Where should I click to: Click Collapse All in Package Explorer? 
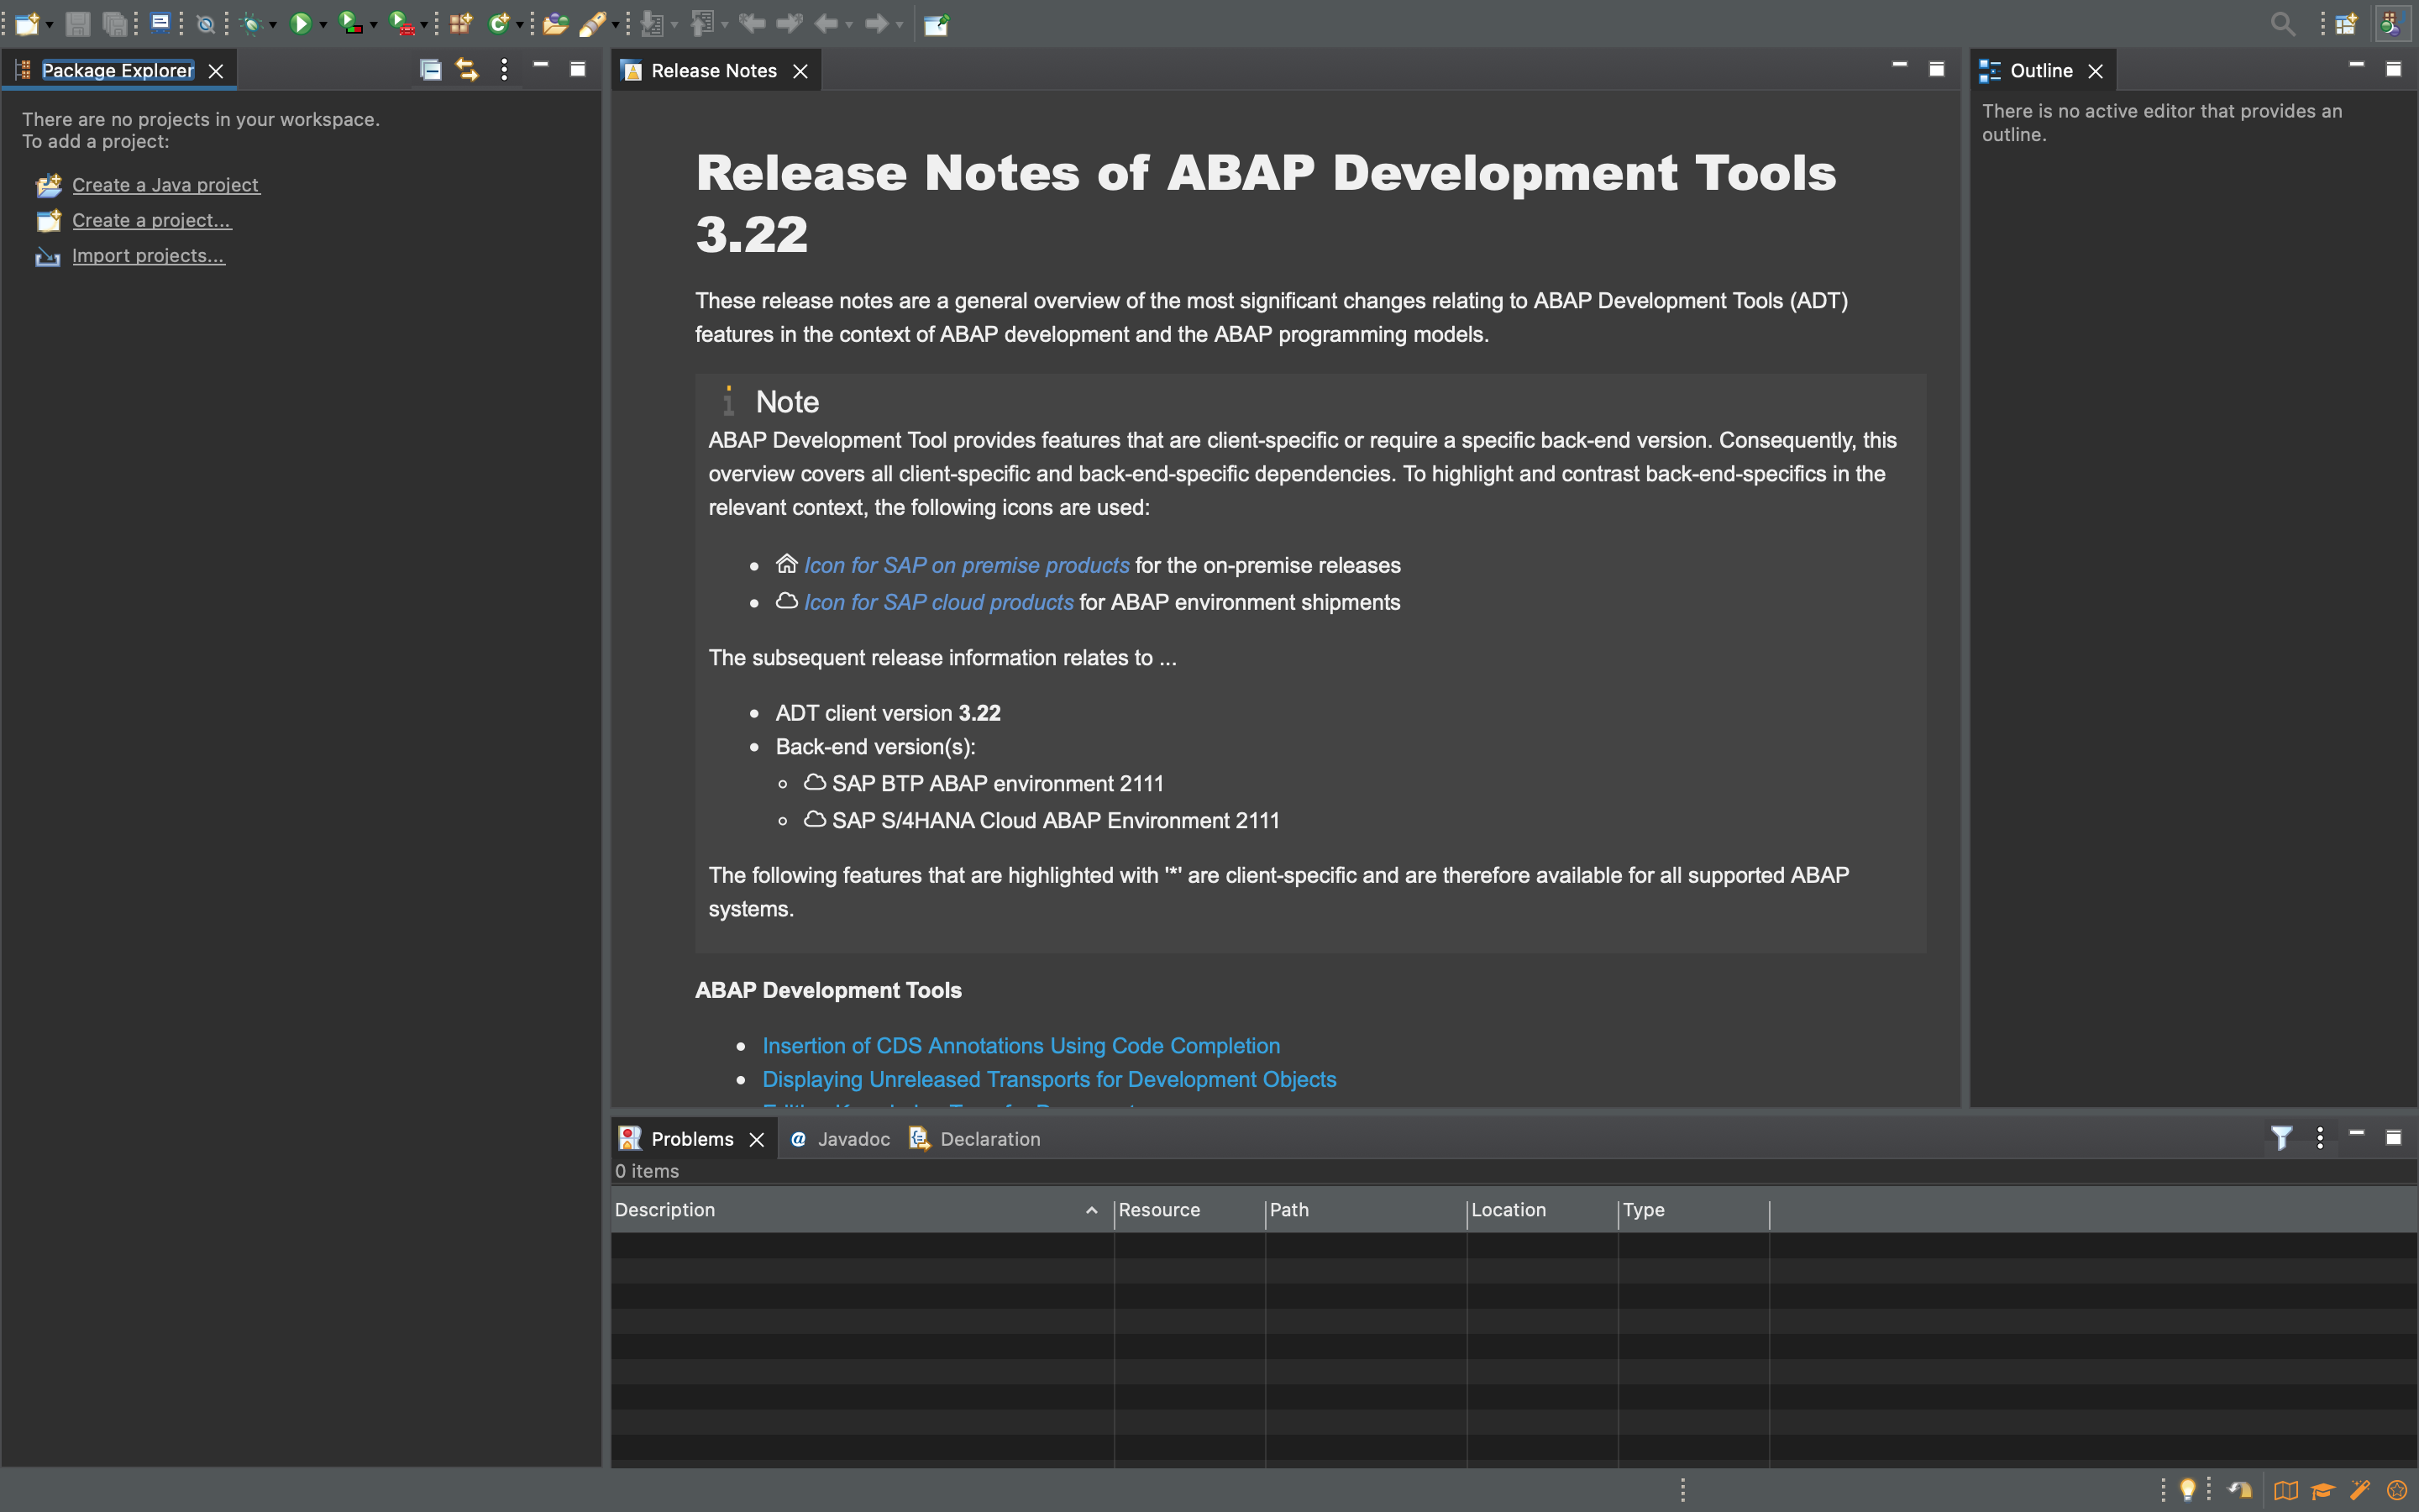coord(431,69)
